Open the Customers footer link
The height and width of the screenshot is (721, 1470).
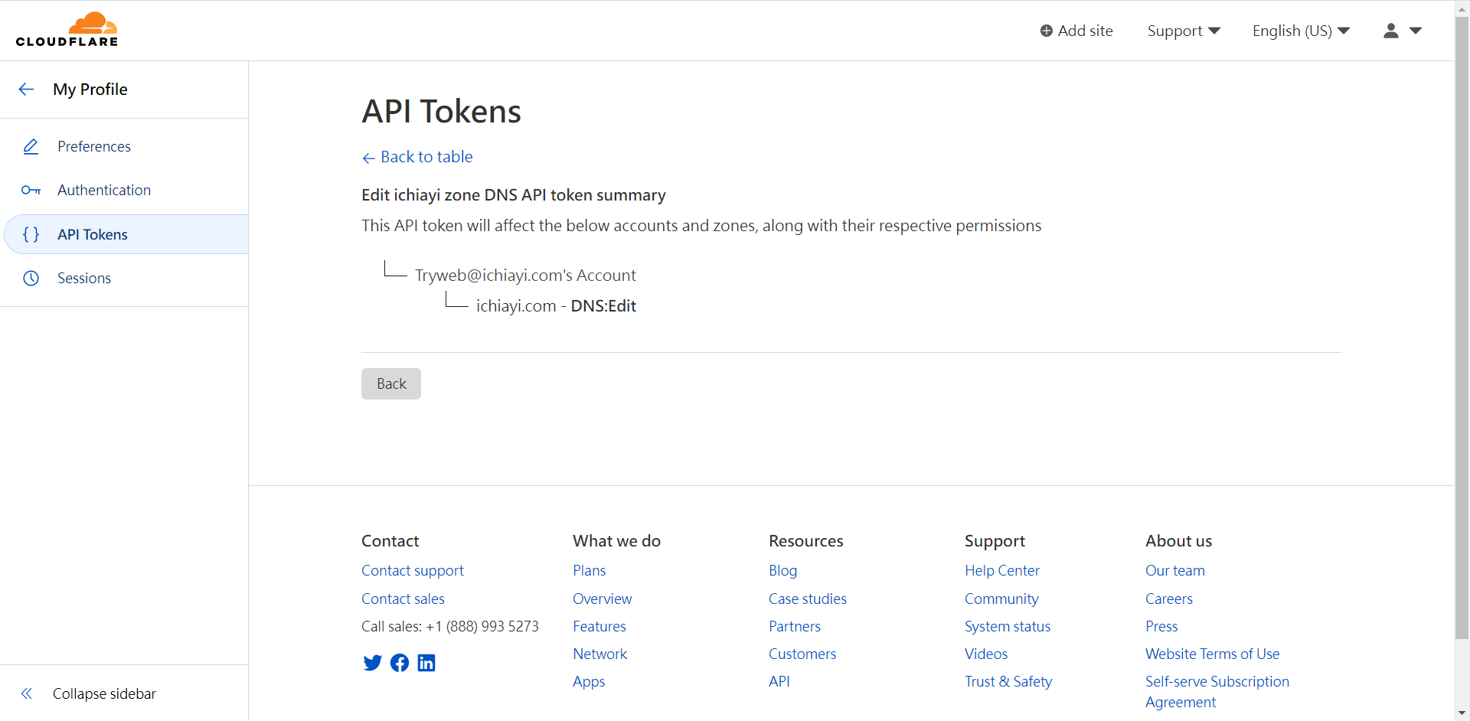point(802,654)
